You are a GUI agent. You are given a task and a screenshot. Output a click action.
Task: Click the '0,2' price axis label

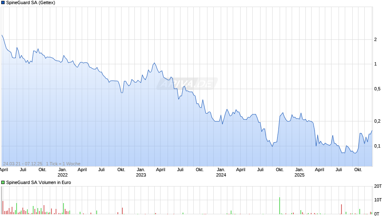[377, 121]
